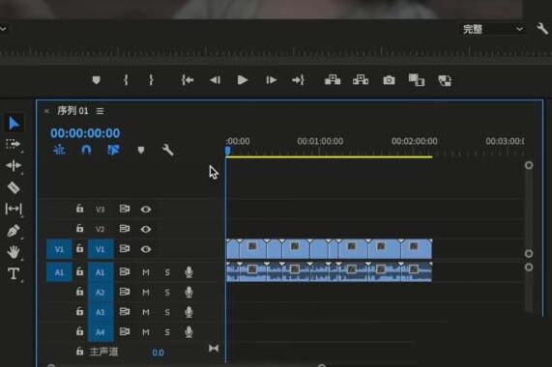The height and width of the screenshot is (367, 552).
Task: Click the Comparison View button
Action: pos(417,80)
